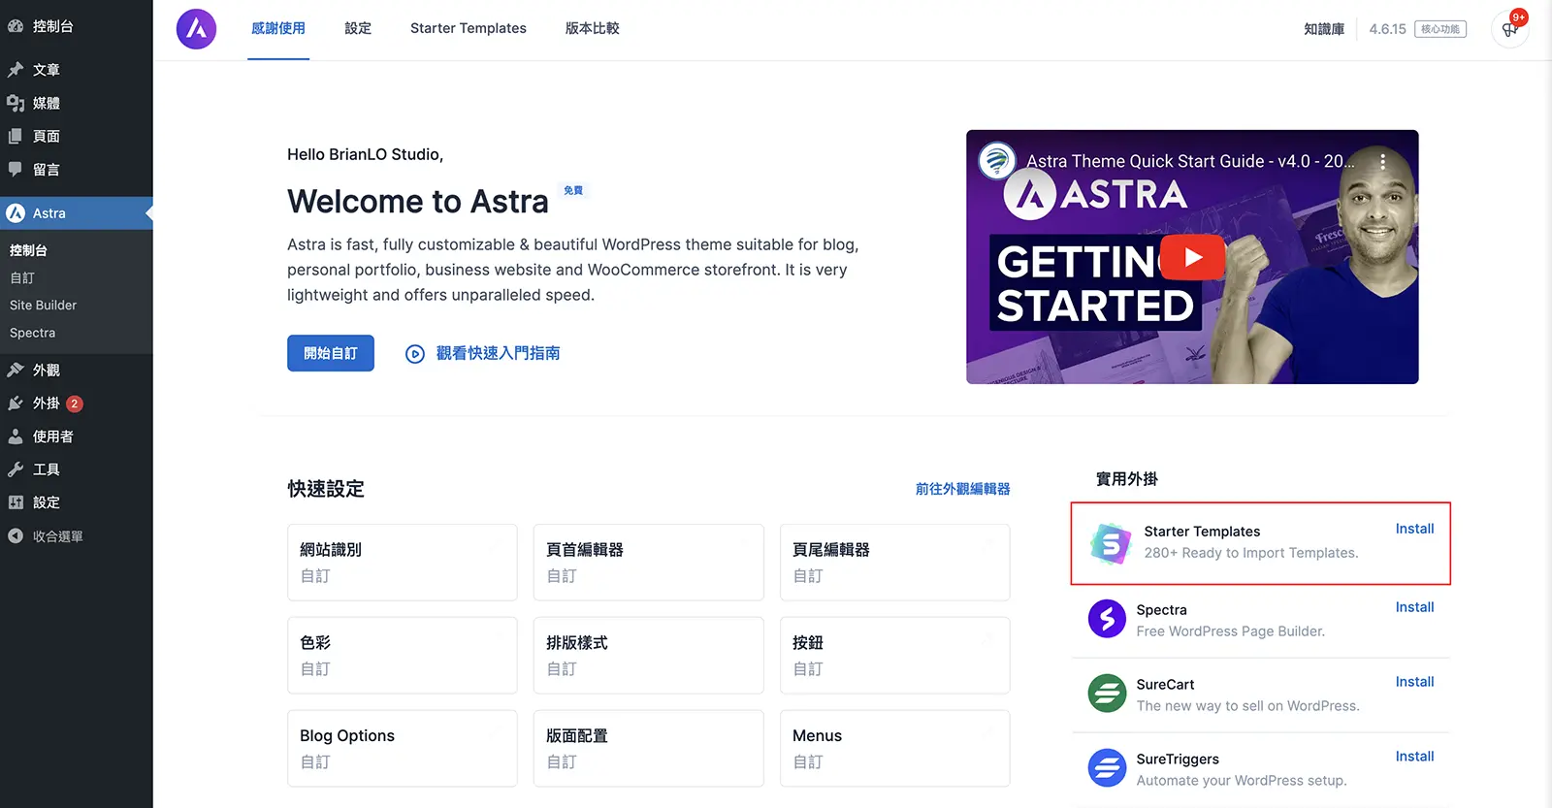Install the SureTriggers plugin
This screenshot has width=1552, height=808.
[1414, 757]
